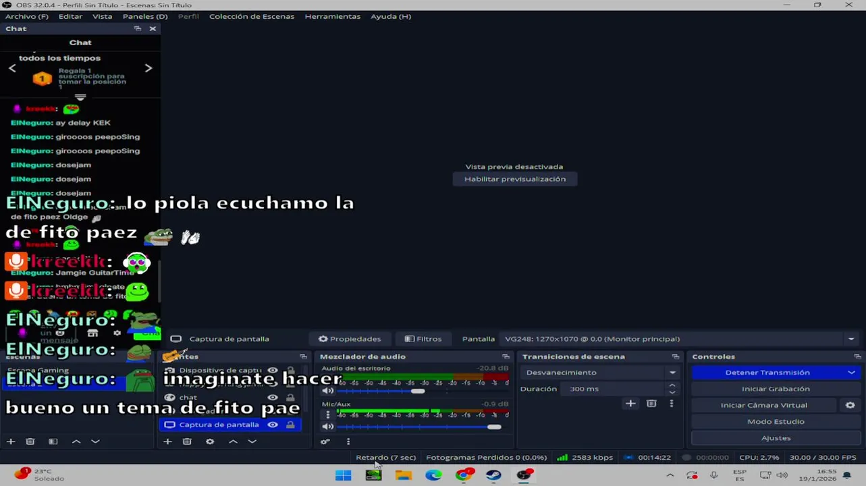The width and height of the screenshot is (866, 486).
Task: Open advanced audio properties gears icon
Action: (x=325, y=441)
